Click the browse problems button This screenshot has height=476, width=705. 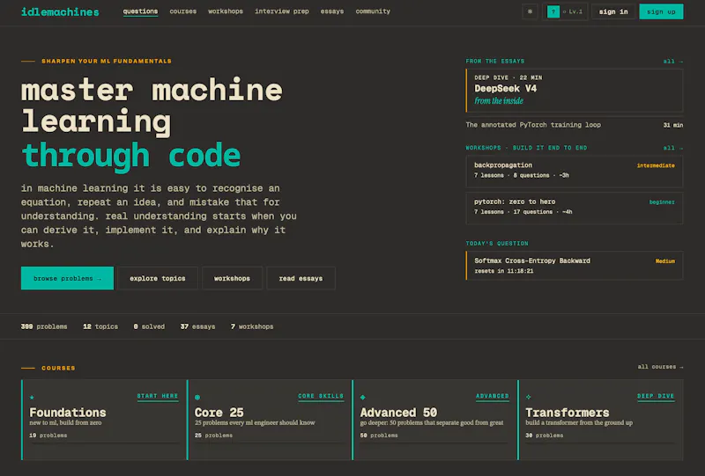[67, 278]
